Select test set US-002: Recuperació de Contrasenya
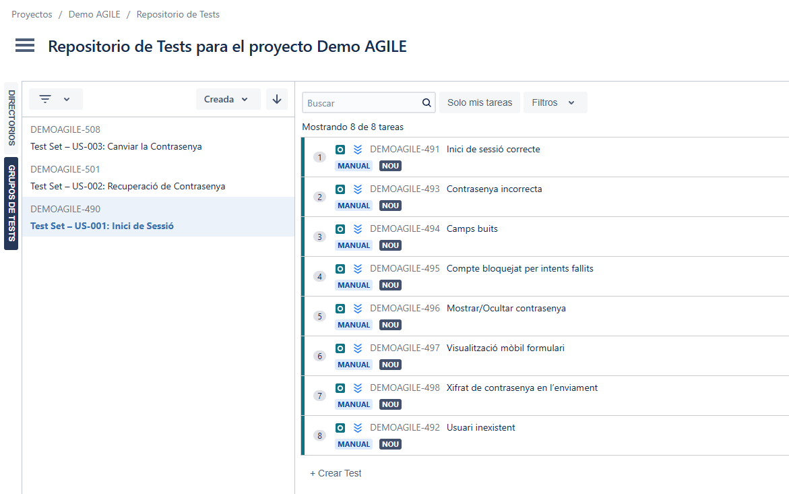The height and width of the screenshot is (494, 789). (158, 177)
